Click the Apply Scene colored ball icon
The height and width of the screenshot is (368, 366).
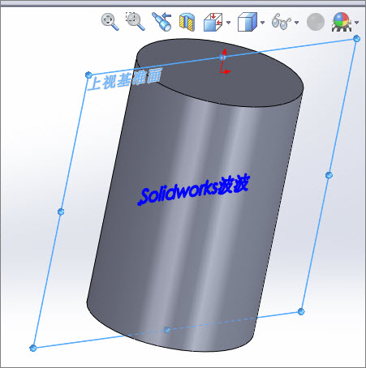(x=342, y=22)
